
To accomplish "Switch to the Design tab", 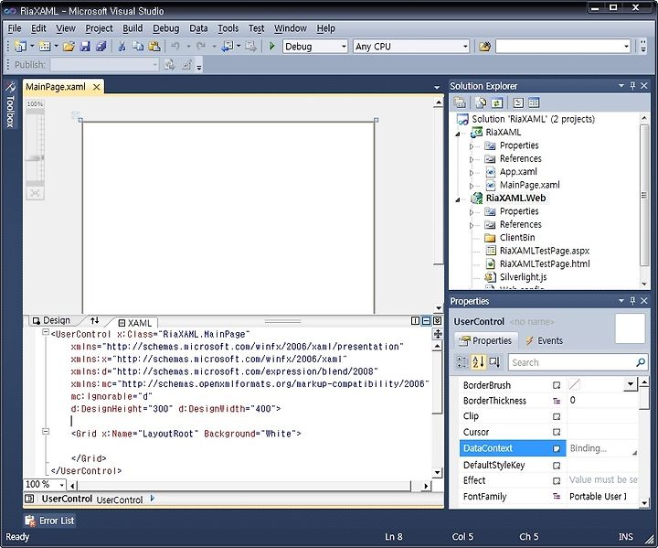I will click(x=51, y=320).
